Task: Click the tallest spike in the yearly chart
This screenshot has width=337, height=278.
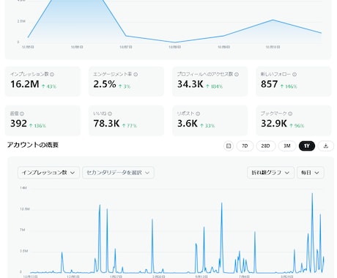Action: point(312,194)
